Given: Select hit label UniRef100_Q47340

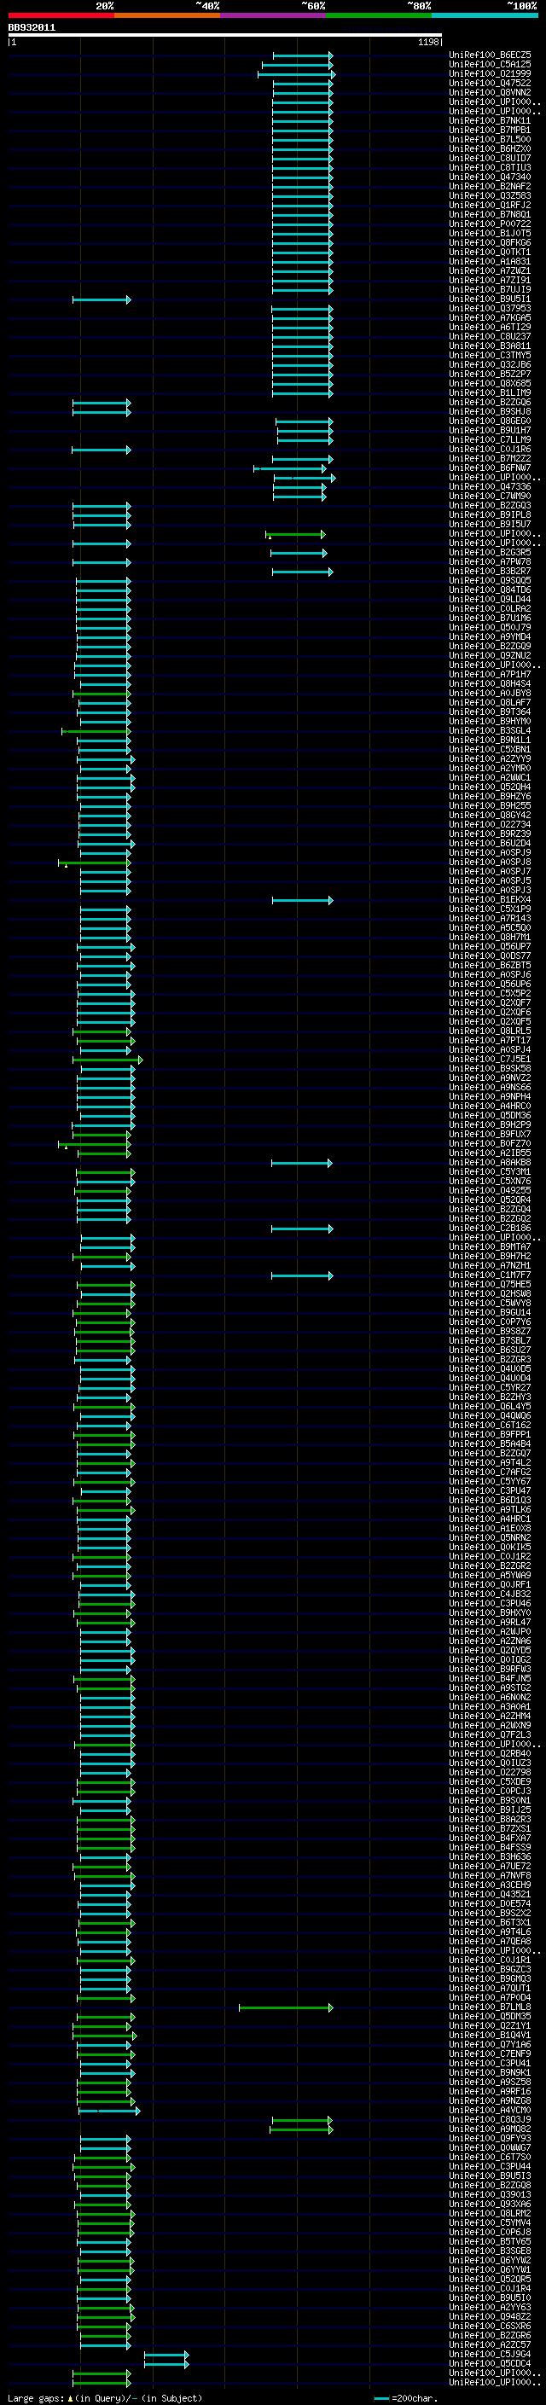Looking at the screenshot, I should (490, 177).
